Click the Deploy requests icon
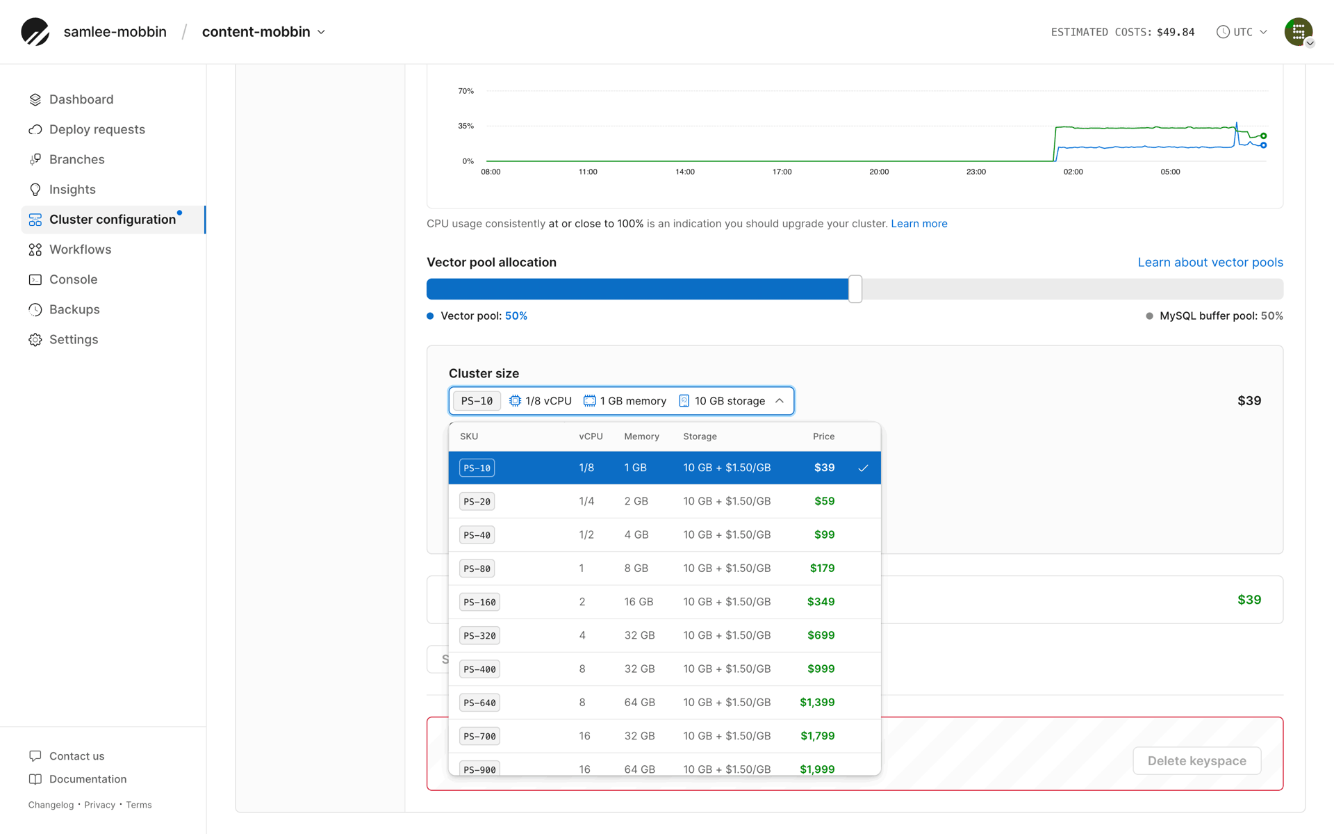Viewport: 1334px width, 834px height. (35, 129)
